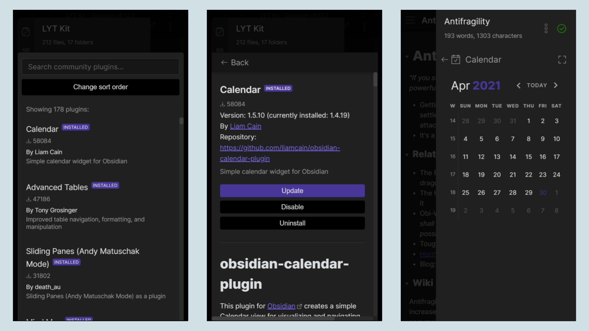Expand the hamburger menu icon top-left
The image size is (589, 331).
coord(410,20)
